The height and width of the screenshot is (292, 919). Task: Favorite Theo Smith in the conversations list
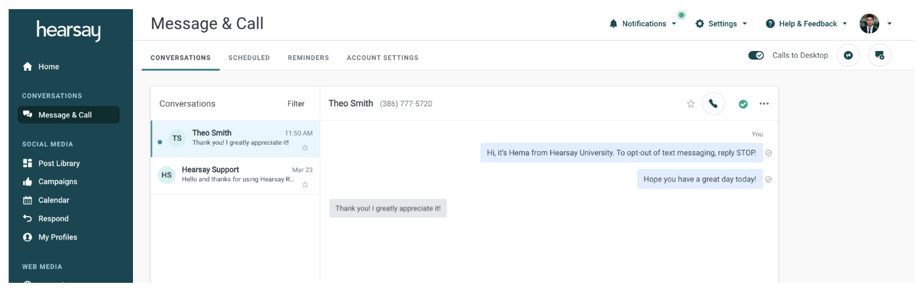tap(305, 147)
